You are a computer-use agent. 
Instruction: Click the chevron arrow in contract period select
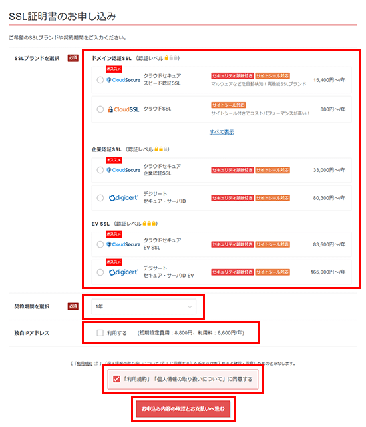point(190,307)
